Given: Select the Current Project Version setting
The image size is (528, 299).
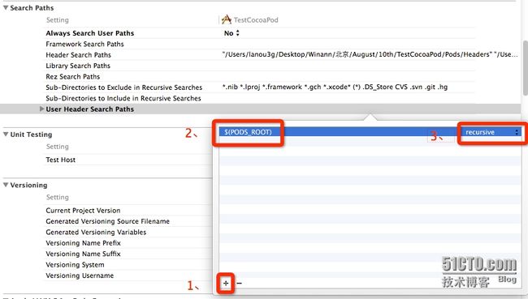Looking at the screenshot, I should 83,211.
